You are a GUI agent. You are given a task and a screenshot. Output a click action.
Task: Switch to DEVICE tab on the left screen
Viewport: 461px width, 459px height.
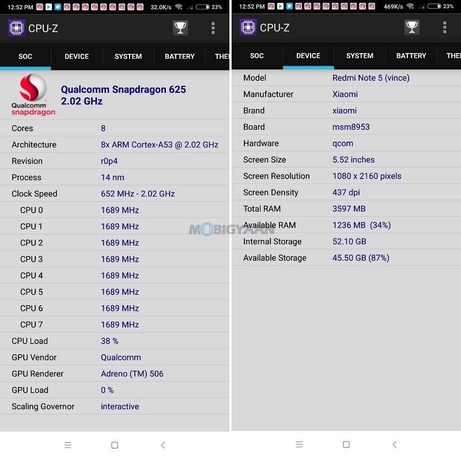77,56
